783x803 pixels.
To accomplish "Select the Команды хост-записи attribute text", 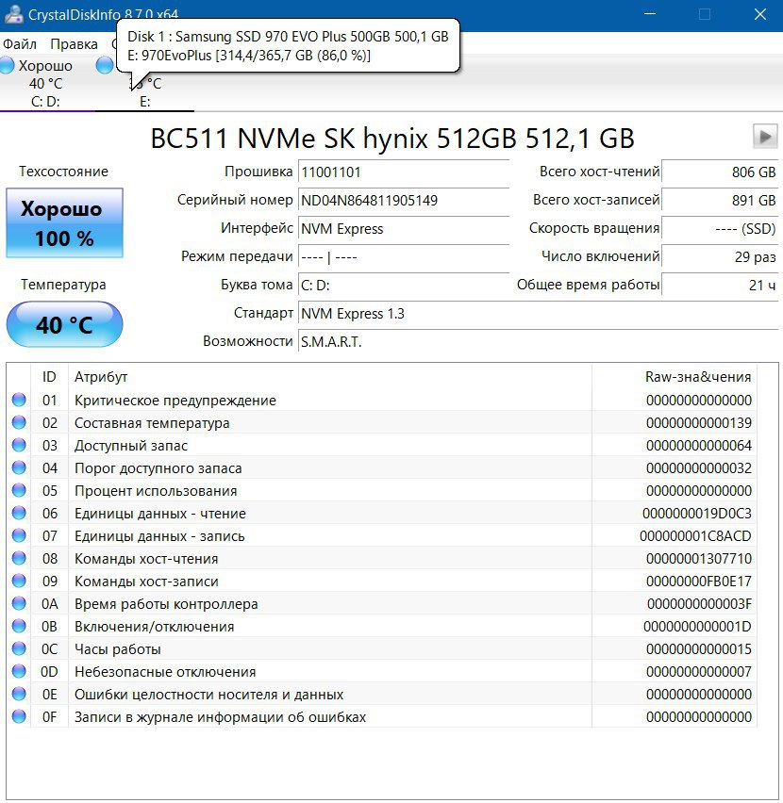I will (x=146, y=582).
